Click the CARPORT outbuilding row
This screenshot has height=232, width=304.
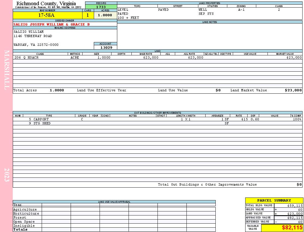pyautogui.click(x=158, y=119)
